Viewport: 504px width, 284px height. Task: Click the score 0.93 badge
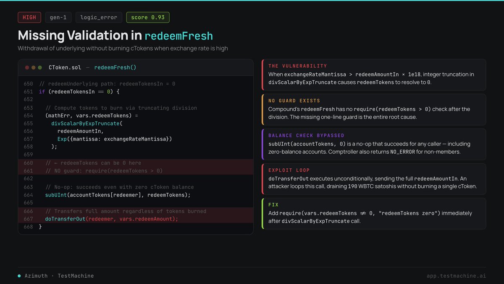(x=148, y=17)
